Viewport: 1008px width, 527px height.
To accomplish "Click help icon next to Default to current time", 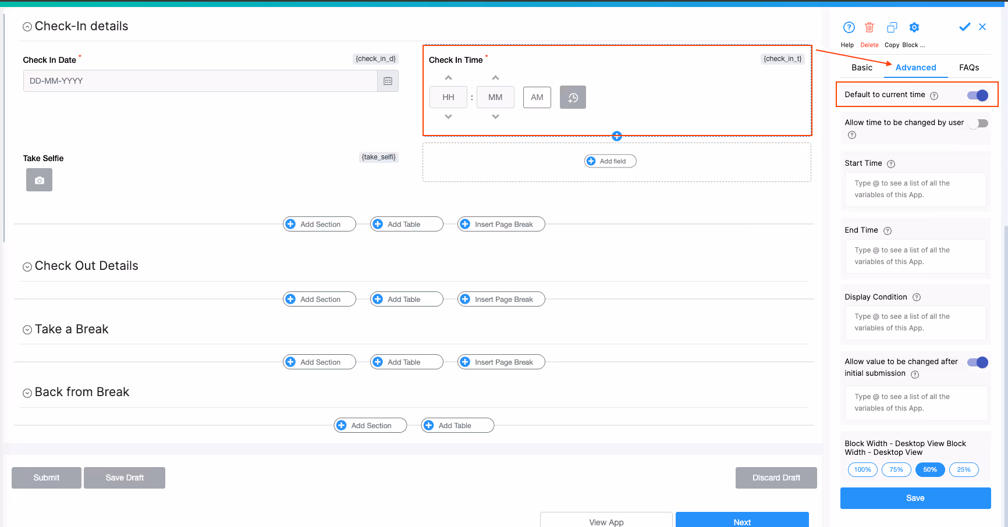I will click(934, 96).
